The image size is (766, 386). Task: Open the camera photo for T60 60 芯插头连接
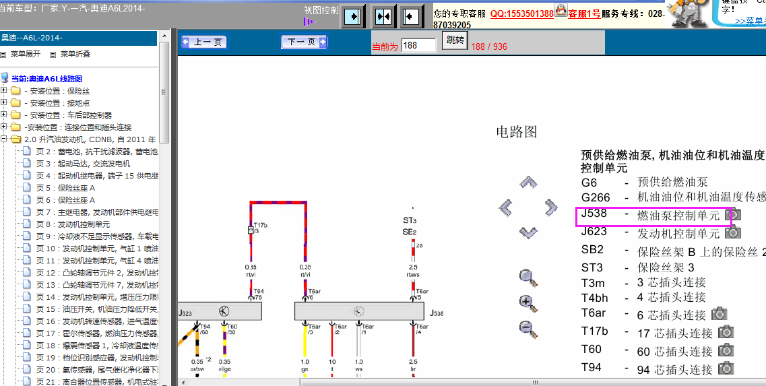pyautogui.click(x=726, y=350)
